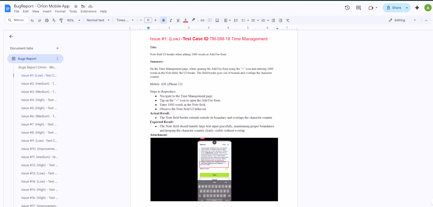The width and height of the screenshot is (433, 207).
Task: Add a new document tab
Action: coord(57,48)
